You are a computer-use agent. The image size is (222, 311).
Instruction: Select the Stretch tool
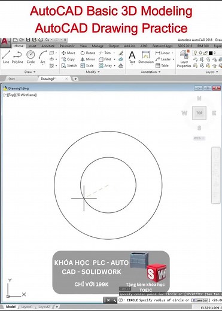pos(69,66)
